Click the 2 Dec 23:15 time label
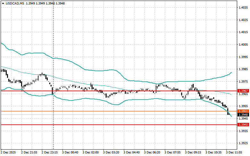 pos(50,152)
